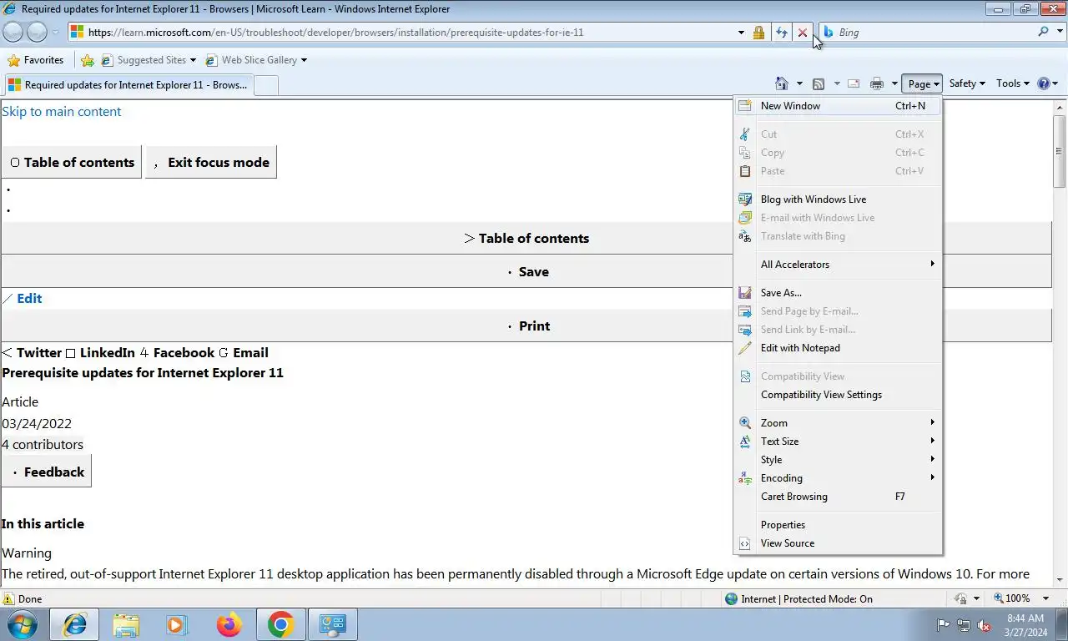
Task: Launch Firefox from the taskbar
Action: tap(229, 624)
